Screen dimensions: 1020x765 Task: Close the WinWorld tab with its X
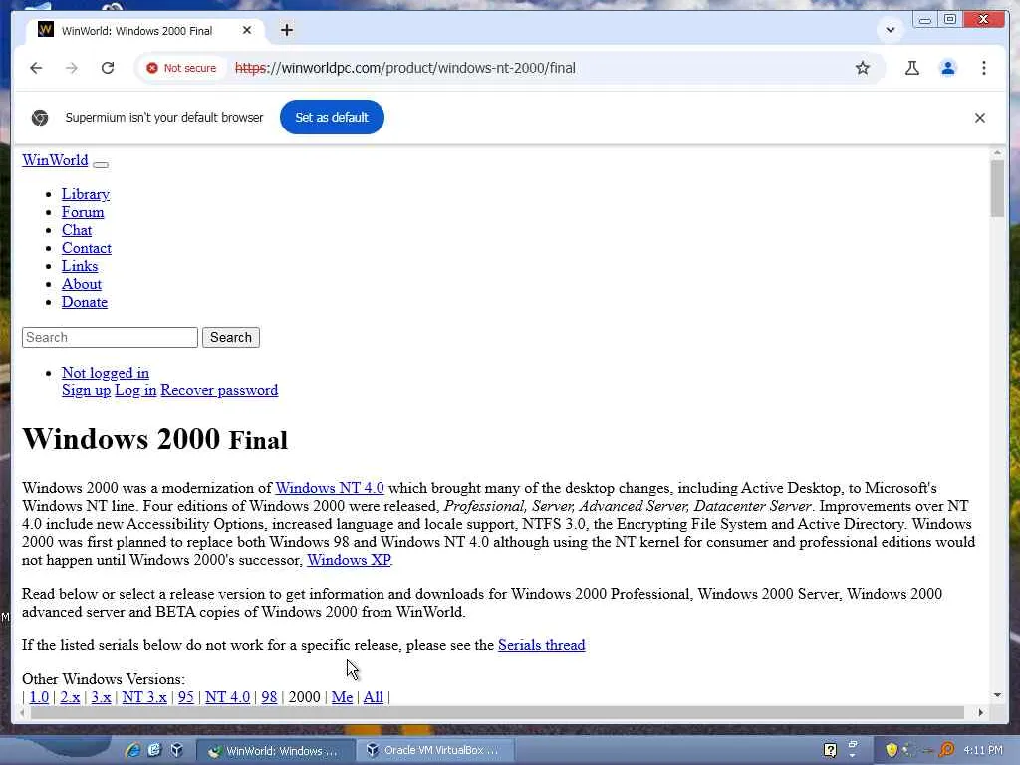coord(247,30)
